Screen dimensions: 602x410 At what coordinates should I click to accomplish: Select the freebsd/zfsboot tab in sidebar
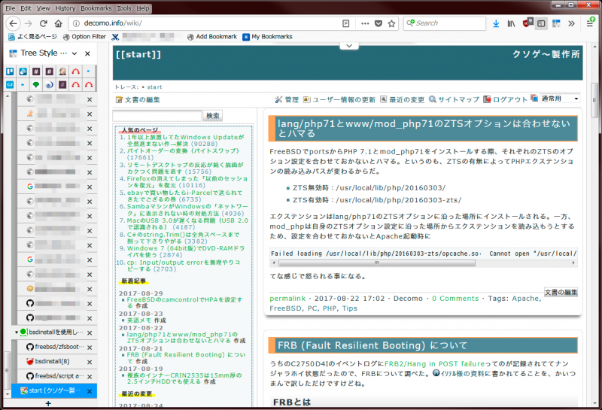56,347
